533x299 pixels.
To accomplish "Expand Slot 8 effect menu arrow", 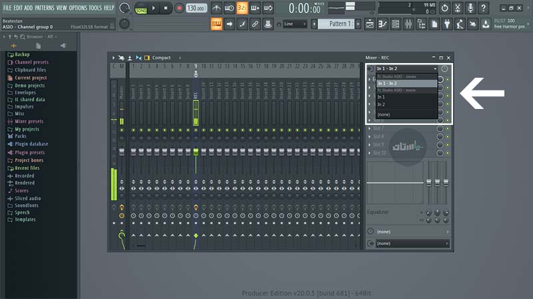I will click(370, 137).
